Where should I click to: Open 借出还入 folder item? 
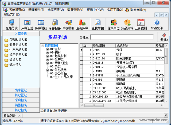(x=13, y=65)
